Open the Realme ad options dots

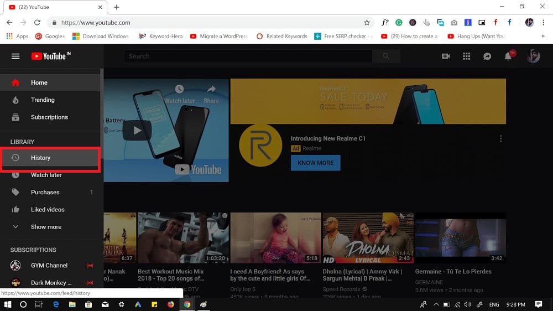(x=500, y=138)
